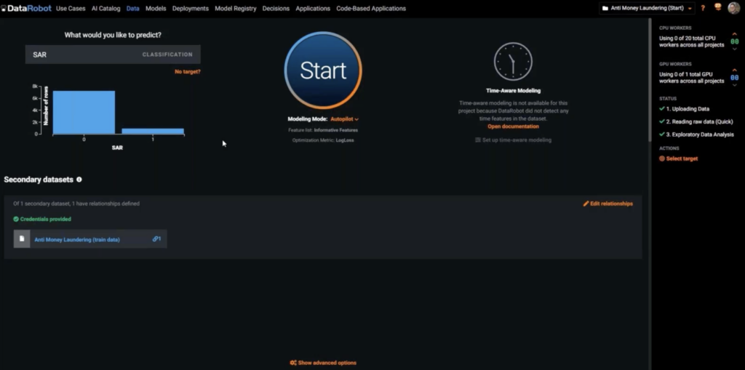This screenshot has height=370, width=745.
Task: Open documentation for time-aware modeling
Action: click(513, 126)
